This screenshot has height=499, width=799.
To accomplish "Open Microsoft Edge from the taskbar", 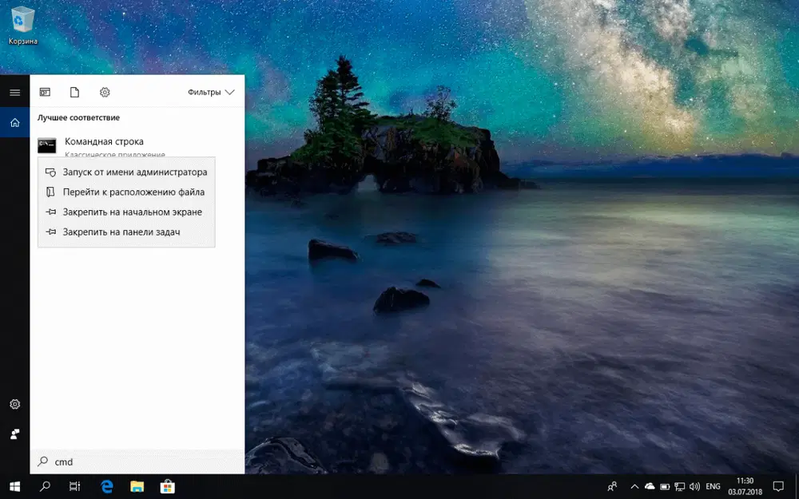I will pyautogui.click(x=106, y=486).
